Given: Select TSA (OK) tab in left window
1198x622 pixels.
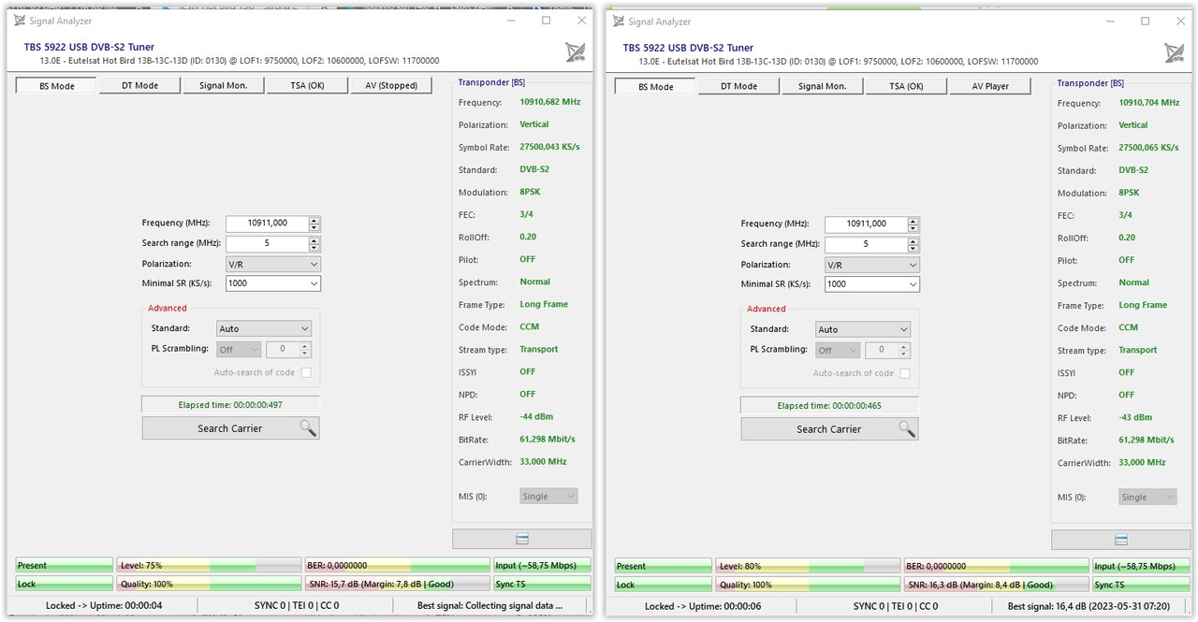Looking at the screenshot, I should 307,85.
